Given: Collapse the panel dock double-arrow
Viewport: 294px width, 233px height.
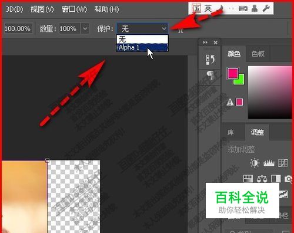Looking at the screenshot, I should (x=205, y=42).
